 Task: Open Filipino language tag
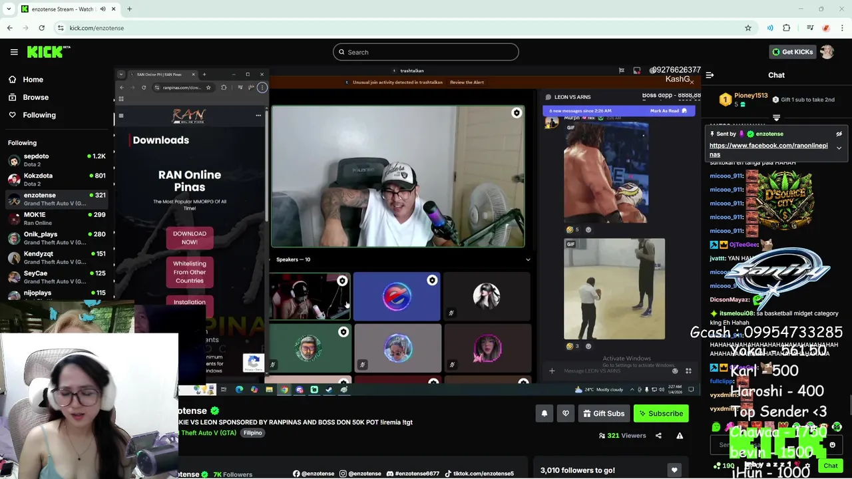252,433
